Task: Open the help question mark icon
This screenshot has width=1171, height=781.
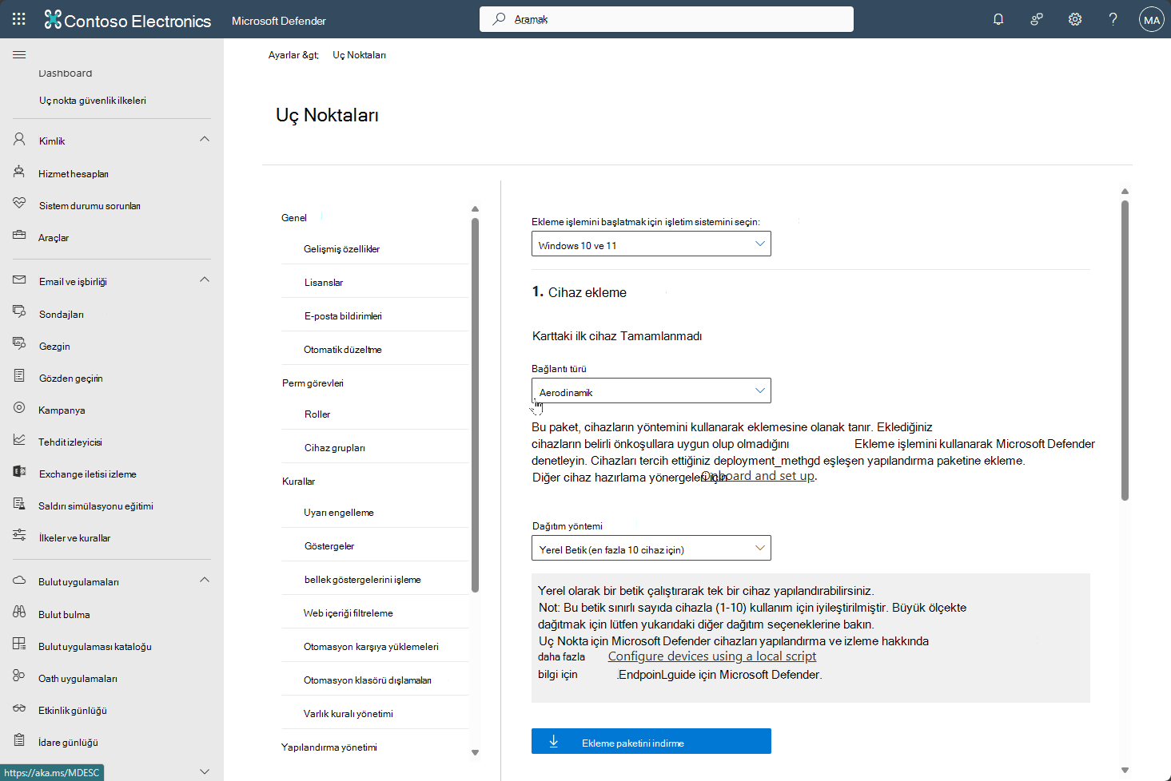Action: (x=1113, y=18)
